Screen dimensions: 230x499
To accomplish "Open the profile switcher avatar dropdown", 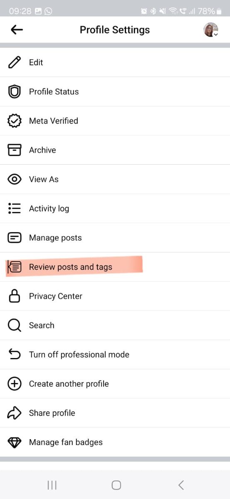I will click(211, 30).
